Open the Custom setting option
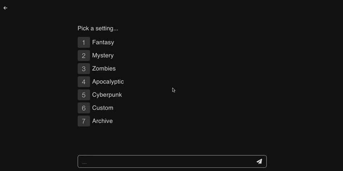This screenshot has height=171, width=343. coord(102,108)
